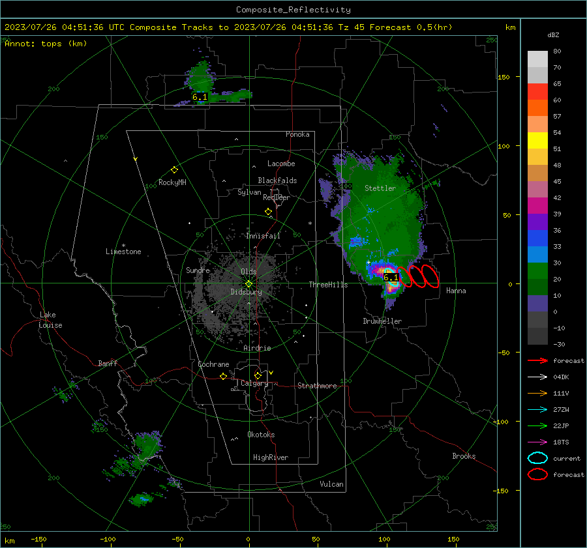This screenshot has height=548, width=587.
Task: Click the yellow diamond marker near Cochrane
Action: [224, 377]
